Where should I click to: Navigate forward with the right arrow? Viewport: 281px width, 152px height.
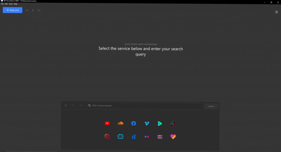click(x=81, y=105)
